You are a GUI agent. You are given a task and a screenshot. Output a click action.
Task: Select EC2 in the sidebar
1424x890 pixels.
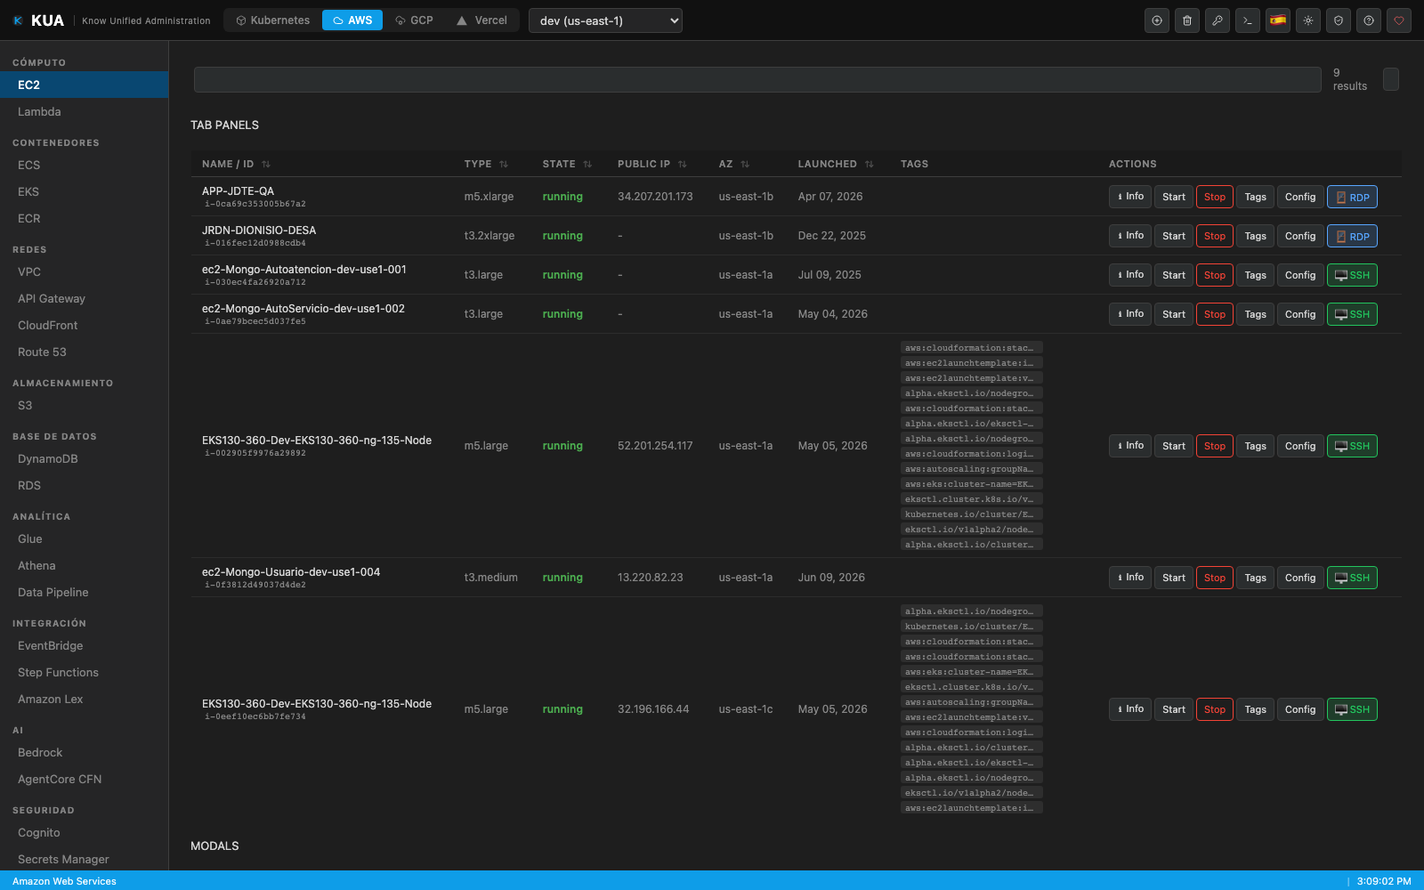[84, 85]
